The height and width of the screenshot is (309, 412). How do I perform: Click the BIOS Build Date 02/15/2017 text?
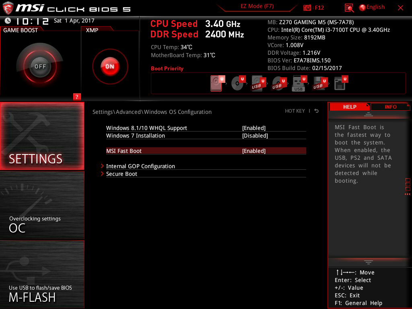click(x=305, y=68)
